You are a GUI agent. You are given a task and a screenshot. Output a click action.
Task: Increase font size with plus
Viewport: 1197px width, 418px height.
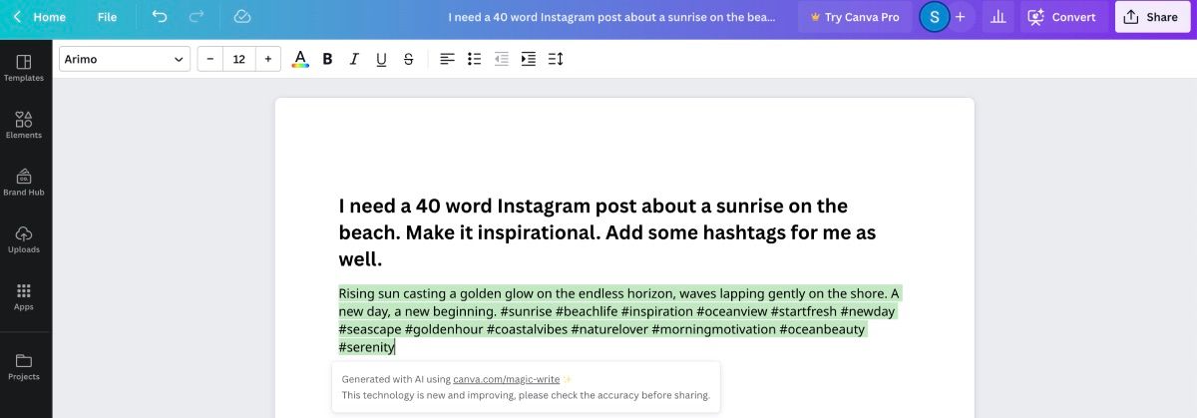(x=267, y=59)
